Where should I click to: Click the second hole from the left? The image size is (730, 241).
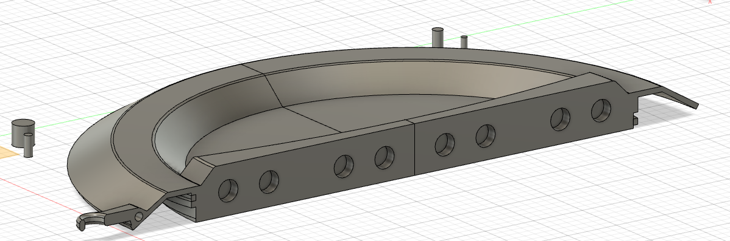pos(269,182)
